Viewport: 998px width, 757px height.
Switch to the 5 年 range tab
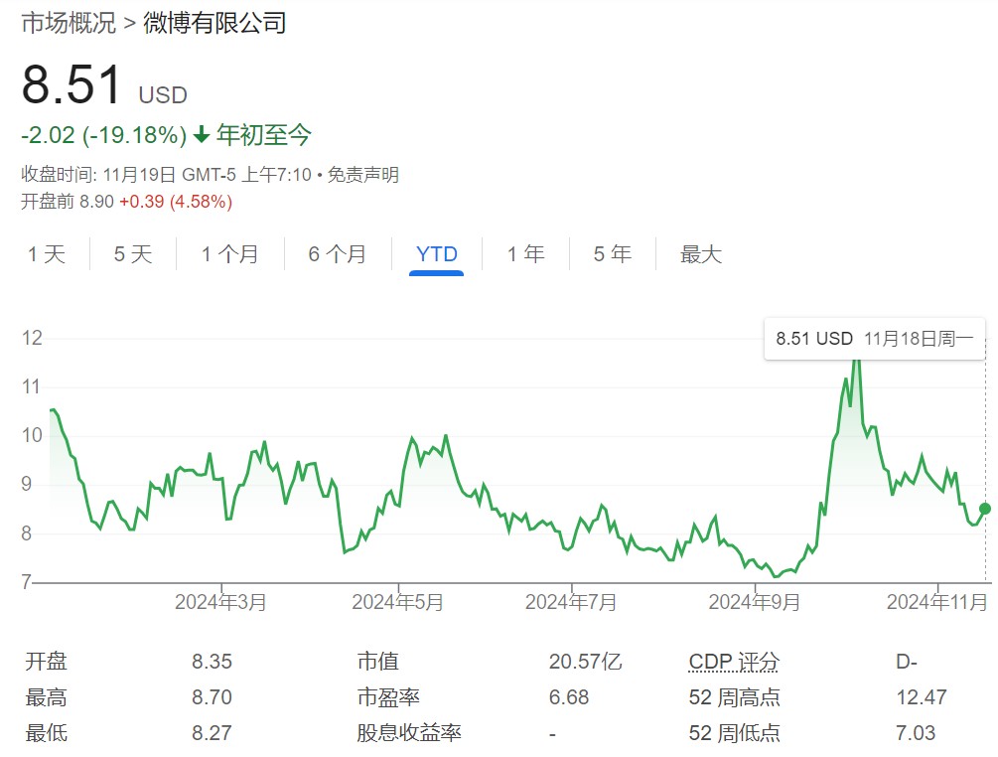click(x=613, y=254)
